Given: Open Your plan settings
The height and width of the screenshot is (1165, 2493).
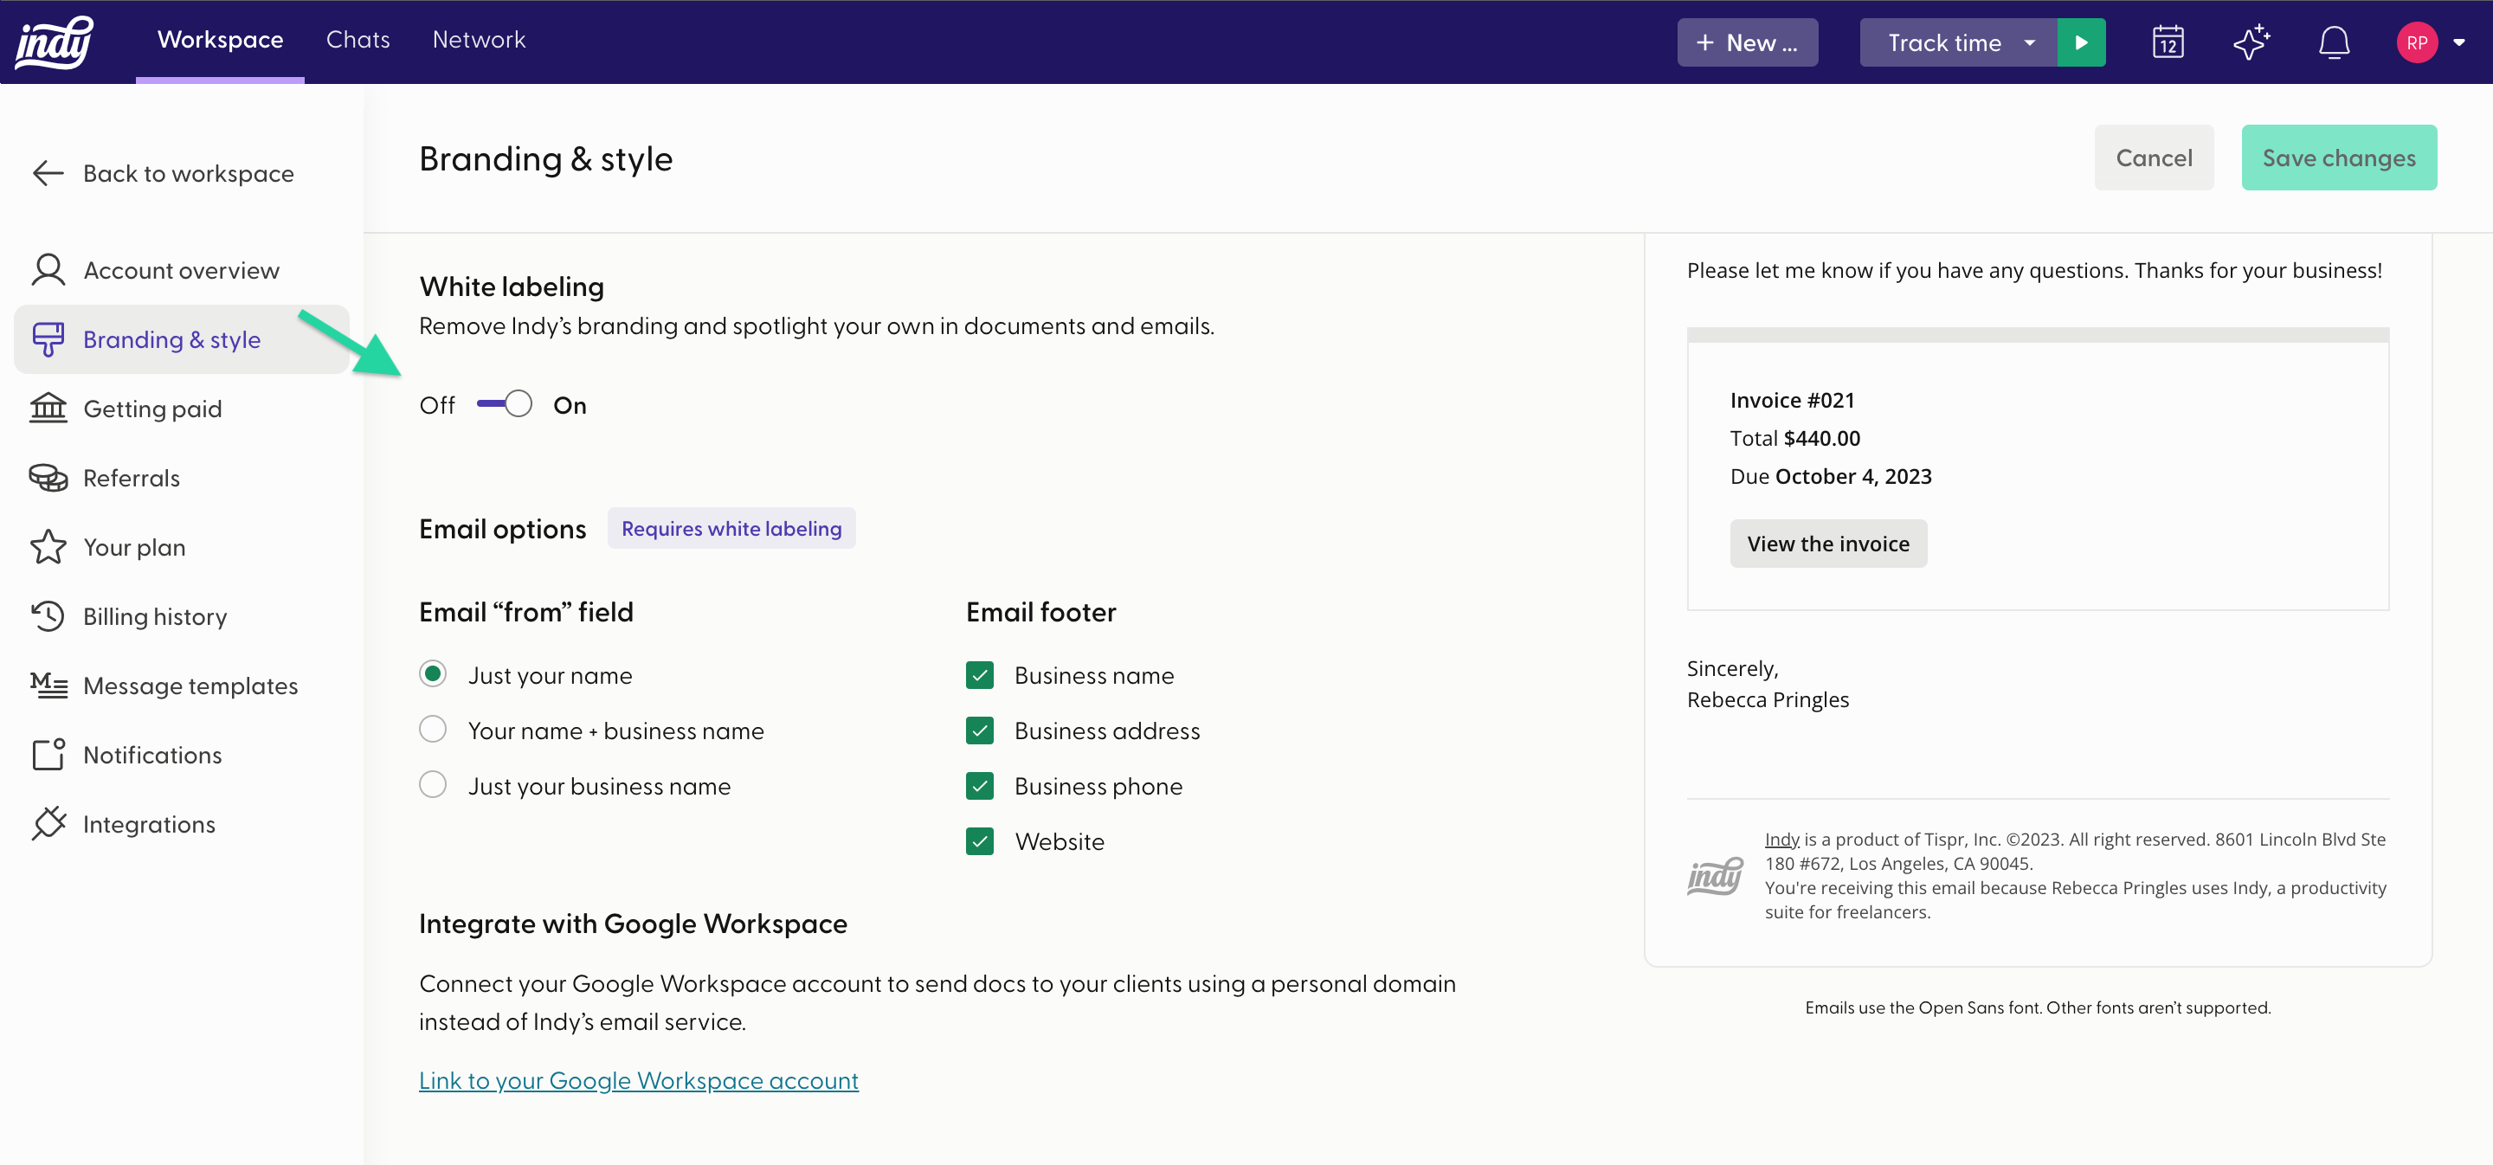Looking at the screenshot, I should [x=181, y=547].
